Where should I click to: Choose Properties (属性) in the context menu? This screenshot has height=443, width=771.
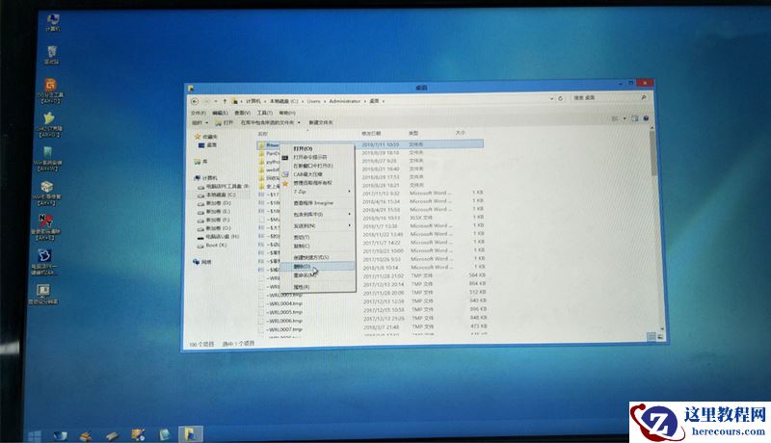[x=317, y=287]
